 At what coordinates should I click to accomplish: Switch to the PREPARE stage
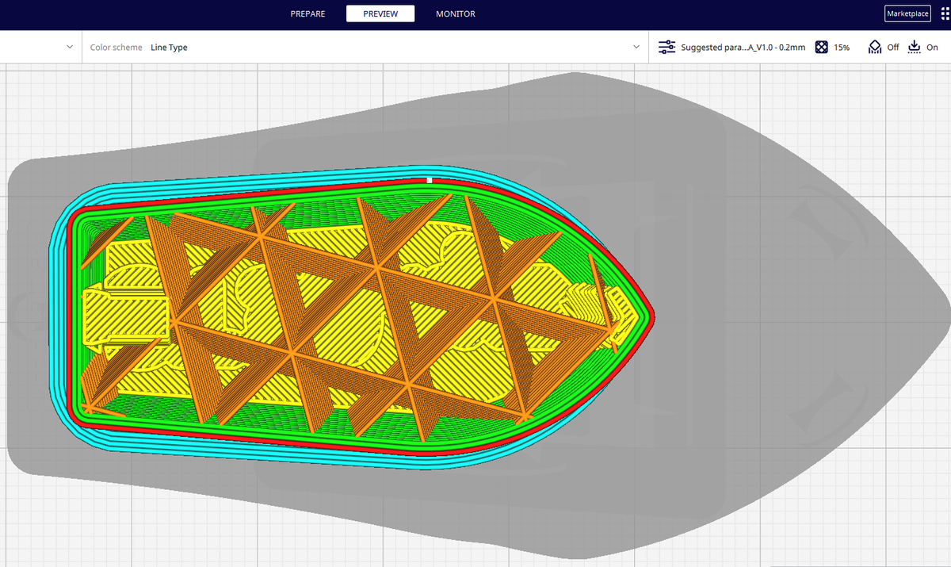point(307,13)
